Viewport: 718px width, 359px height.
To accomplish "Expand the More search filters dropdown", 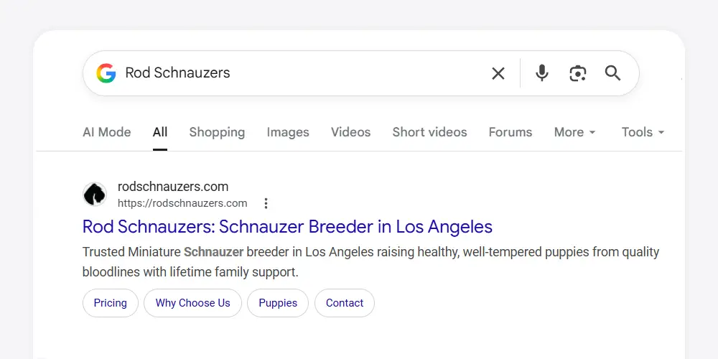I will [574, 132].
